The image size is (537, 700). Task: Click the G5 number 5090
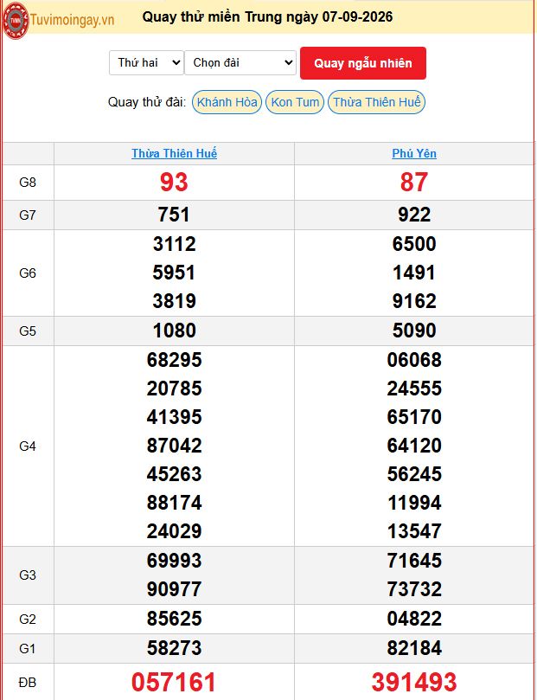coord(414,331)
